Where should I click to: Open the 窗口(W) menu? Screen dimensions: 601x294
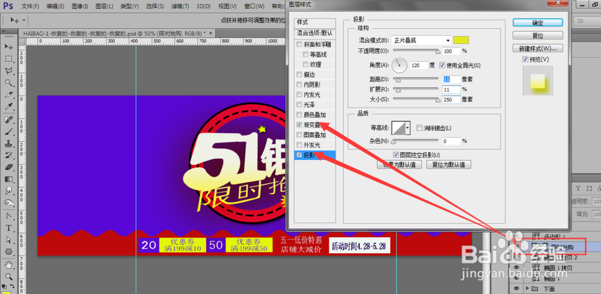pos(254,7)
